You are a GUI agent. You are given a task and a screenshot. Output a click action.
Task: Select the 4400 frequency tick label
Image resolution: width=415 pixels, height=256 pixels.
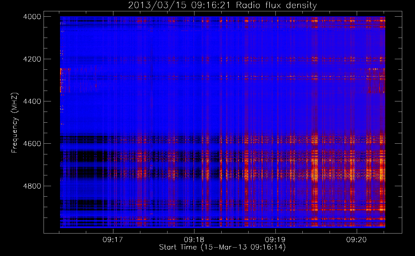tap(32, 101)
